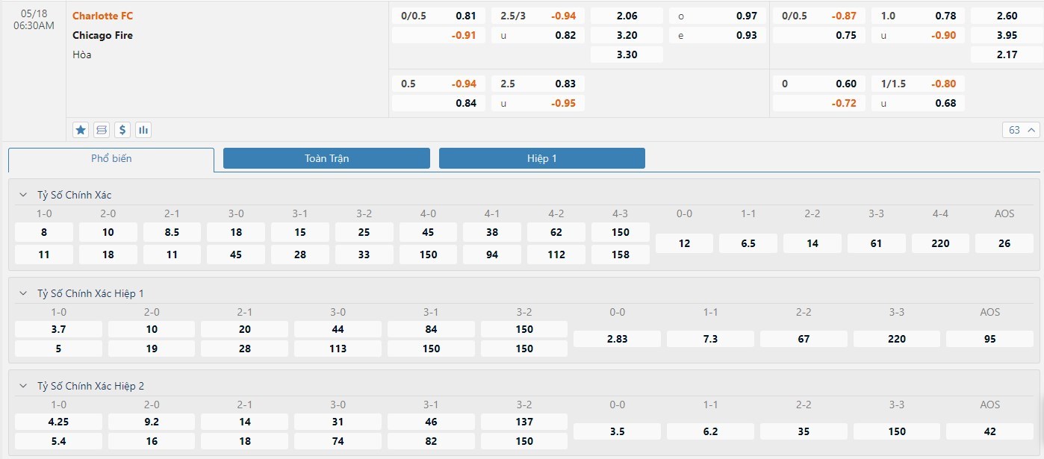
Task: Open the Charlotte FC team link
Action: 102,16
